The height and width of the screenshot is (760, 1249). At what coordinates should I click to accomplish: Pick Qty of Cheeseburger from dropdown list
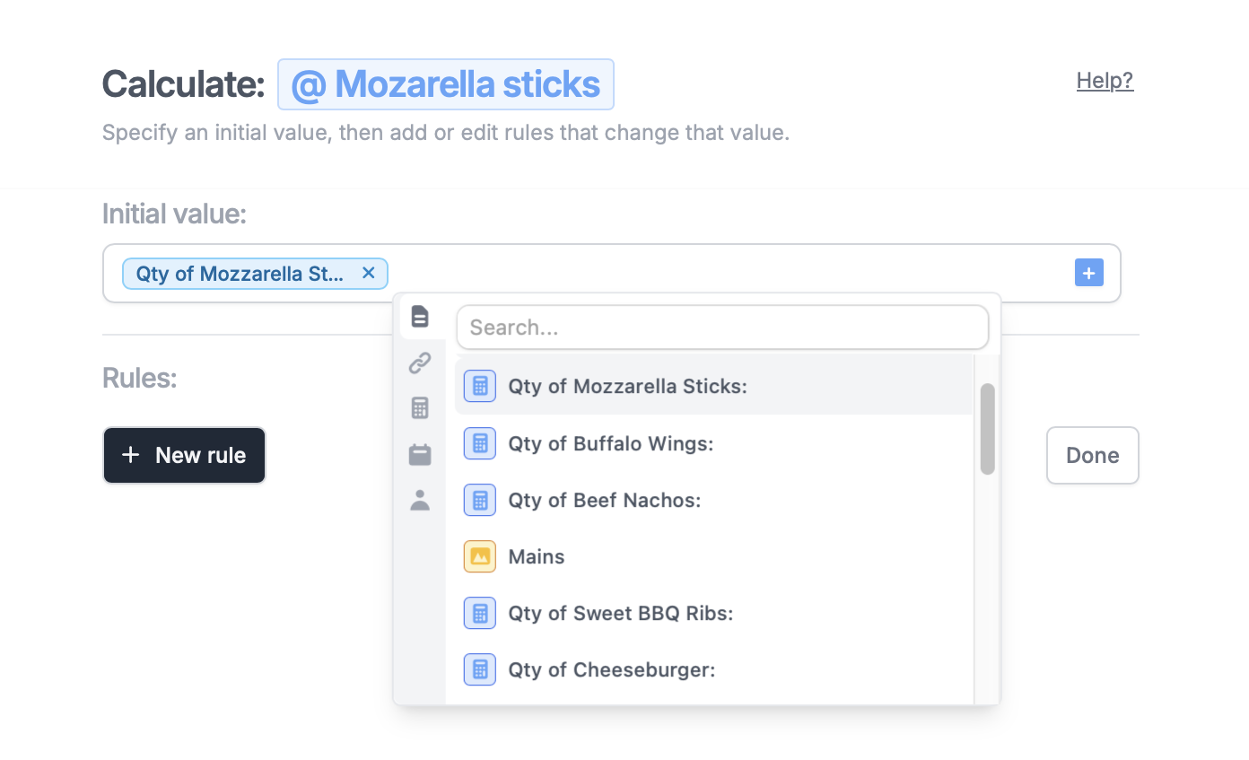612,669
